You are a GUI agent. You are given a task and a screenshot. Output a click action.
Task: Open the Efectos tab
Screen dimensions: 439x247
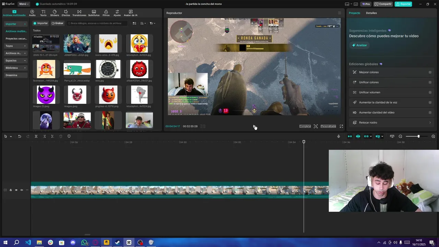point(66,13)
